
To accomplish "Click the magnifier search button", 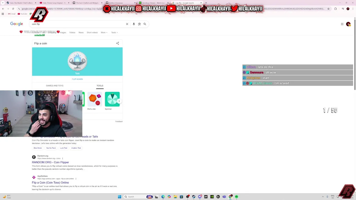I will [145, 24].
